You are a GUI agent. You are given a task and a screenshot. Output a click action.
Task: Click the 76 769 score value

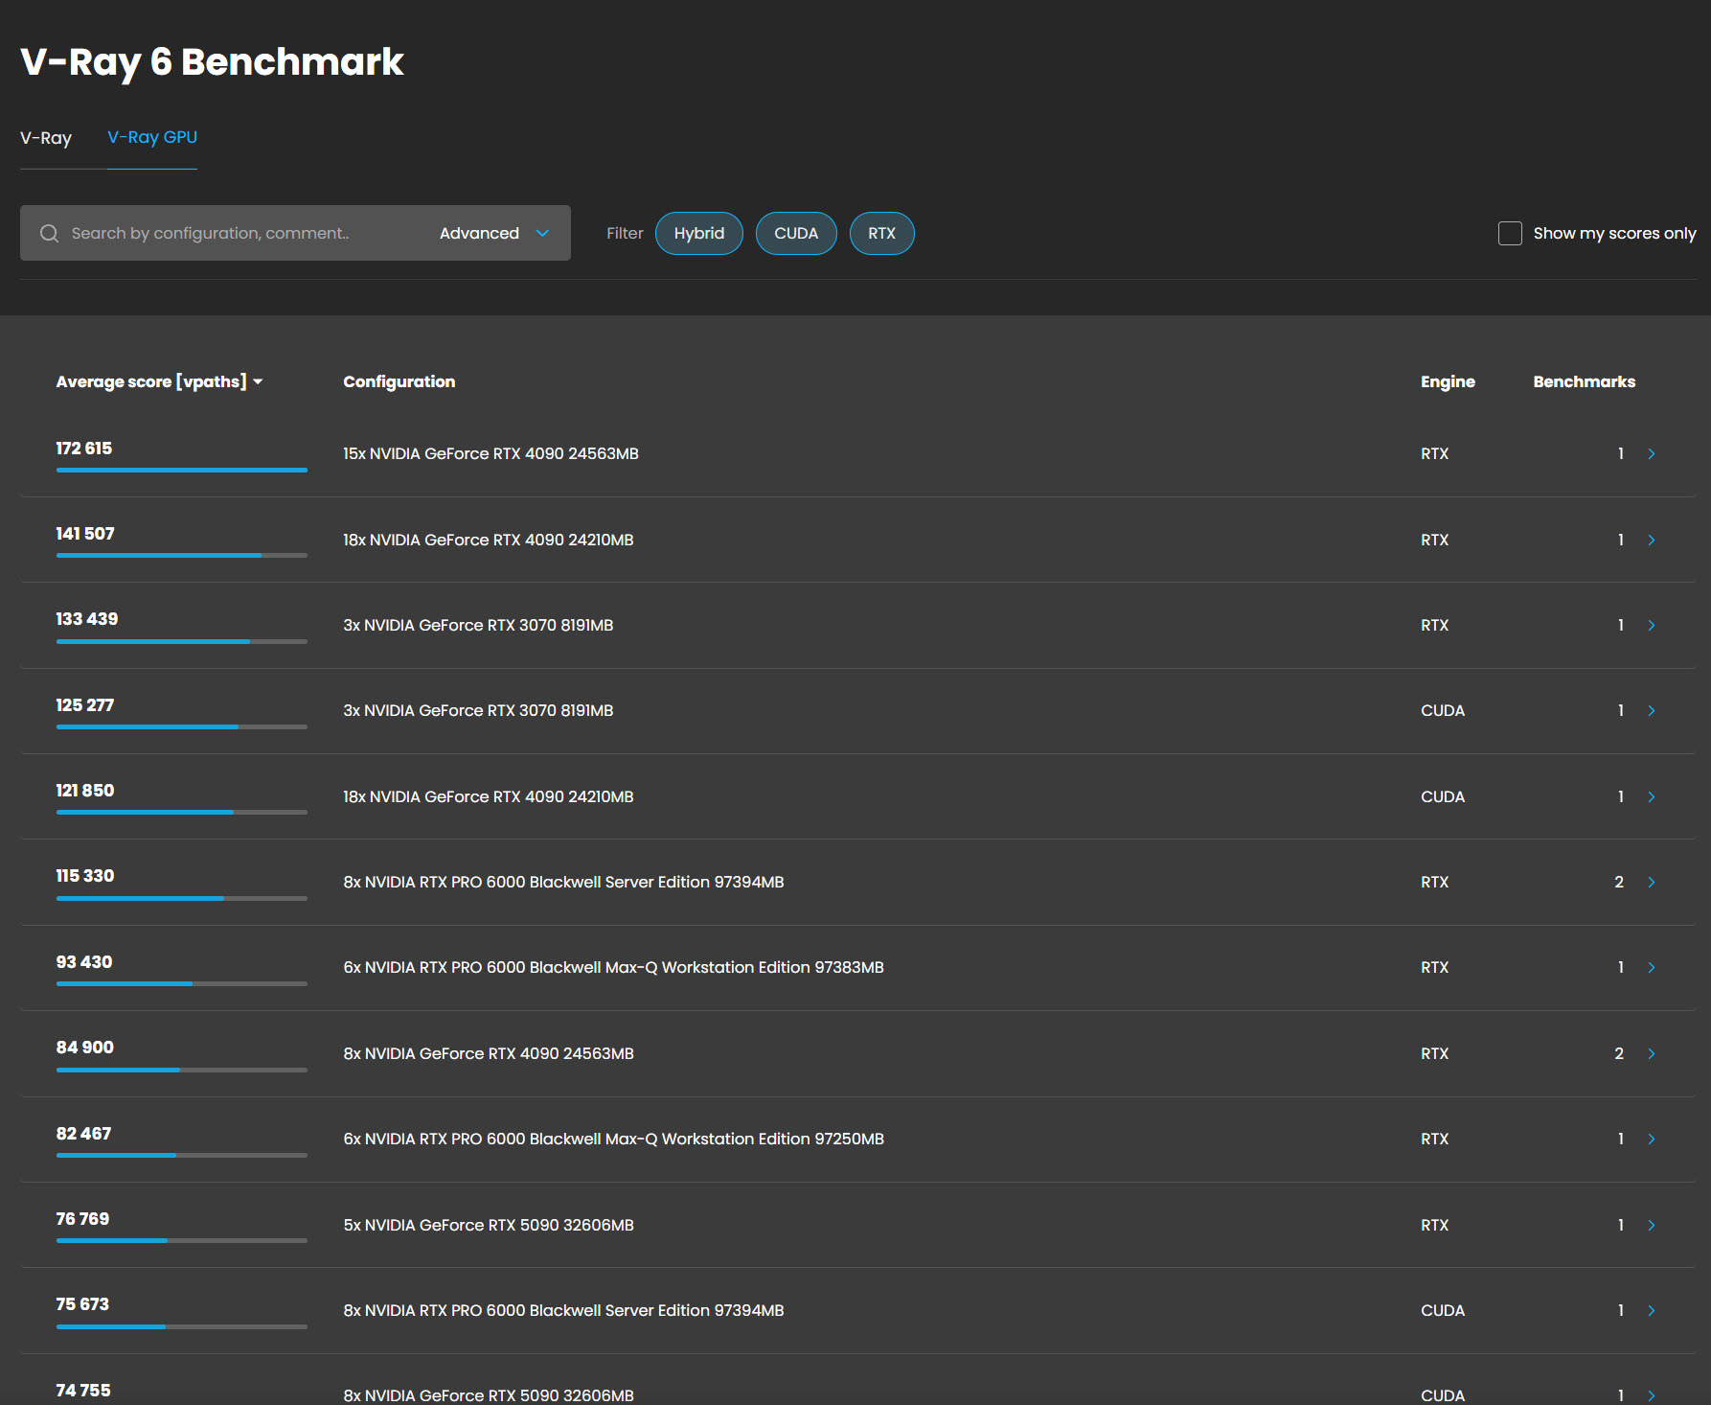[x=82, y=1219]
